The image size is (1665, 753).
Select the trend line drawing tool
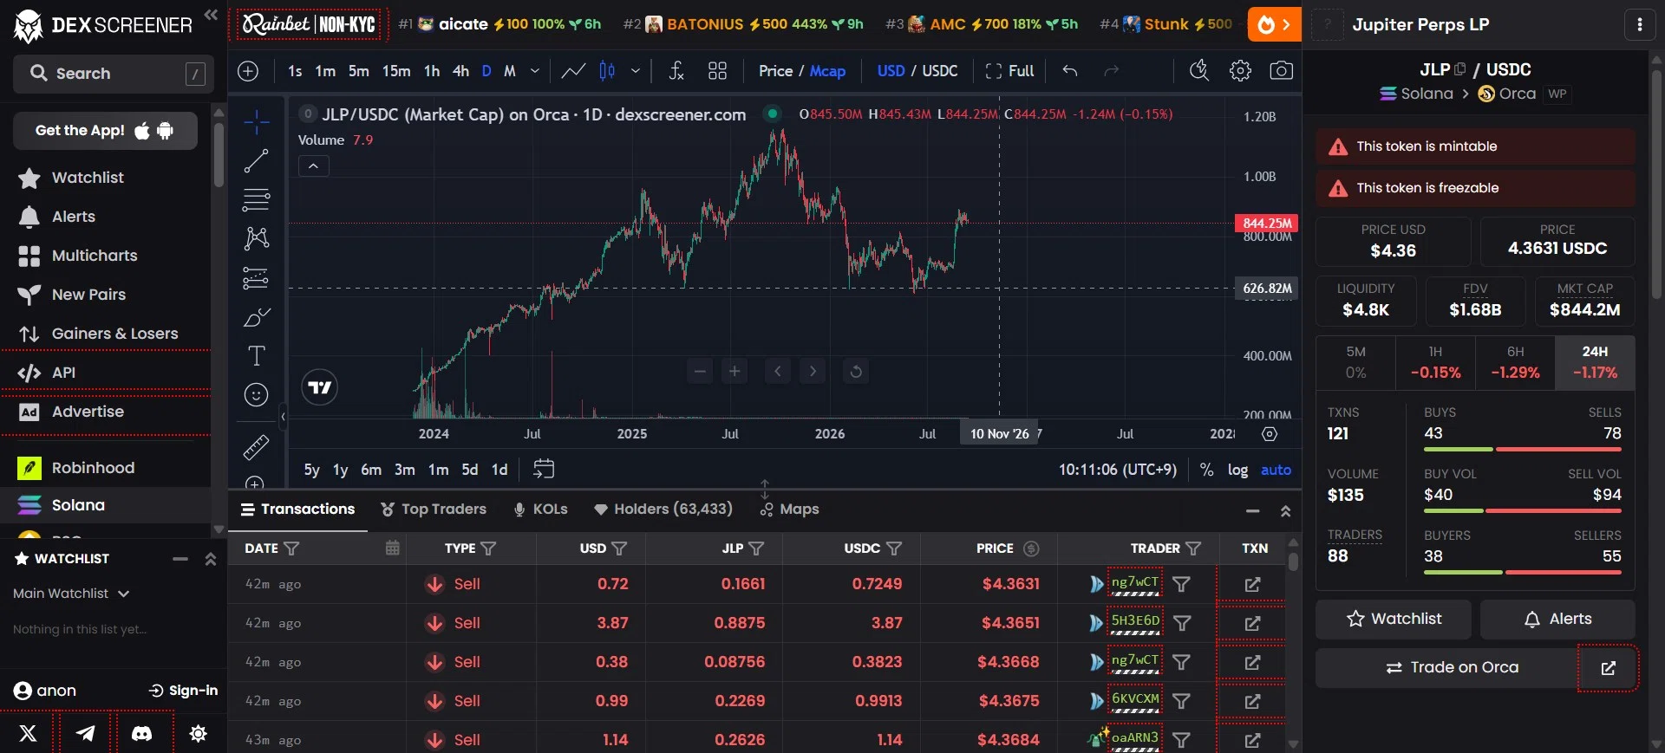pos(256,160)
